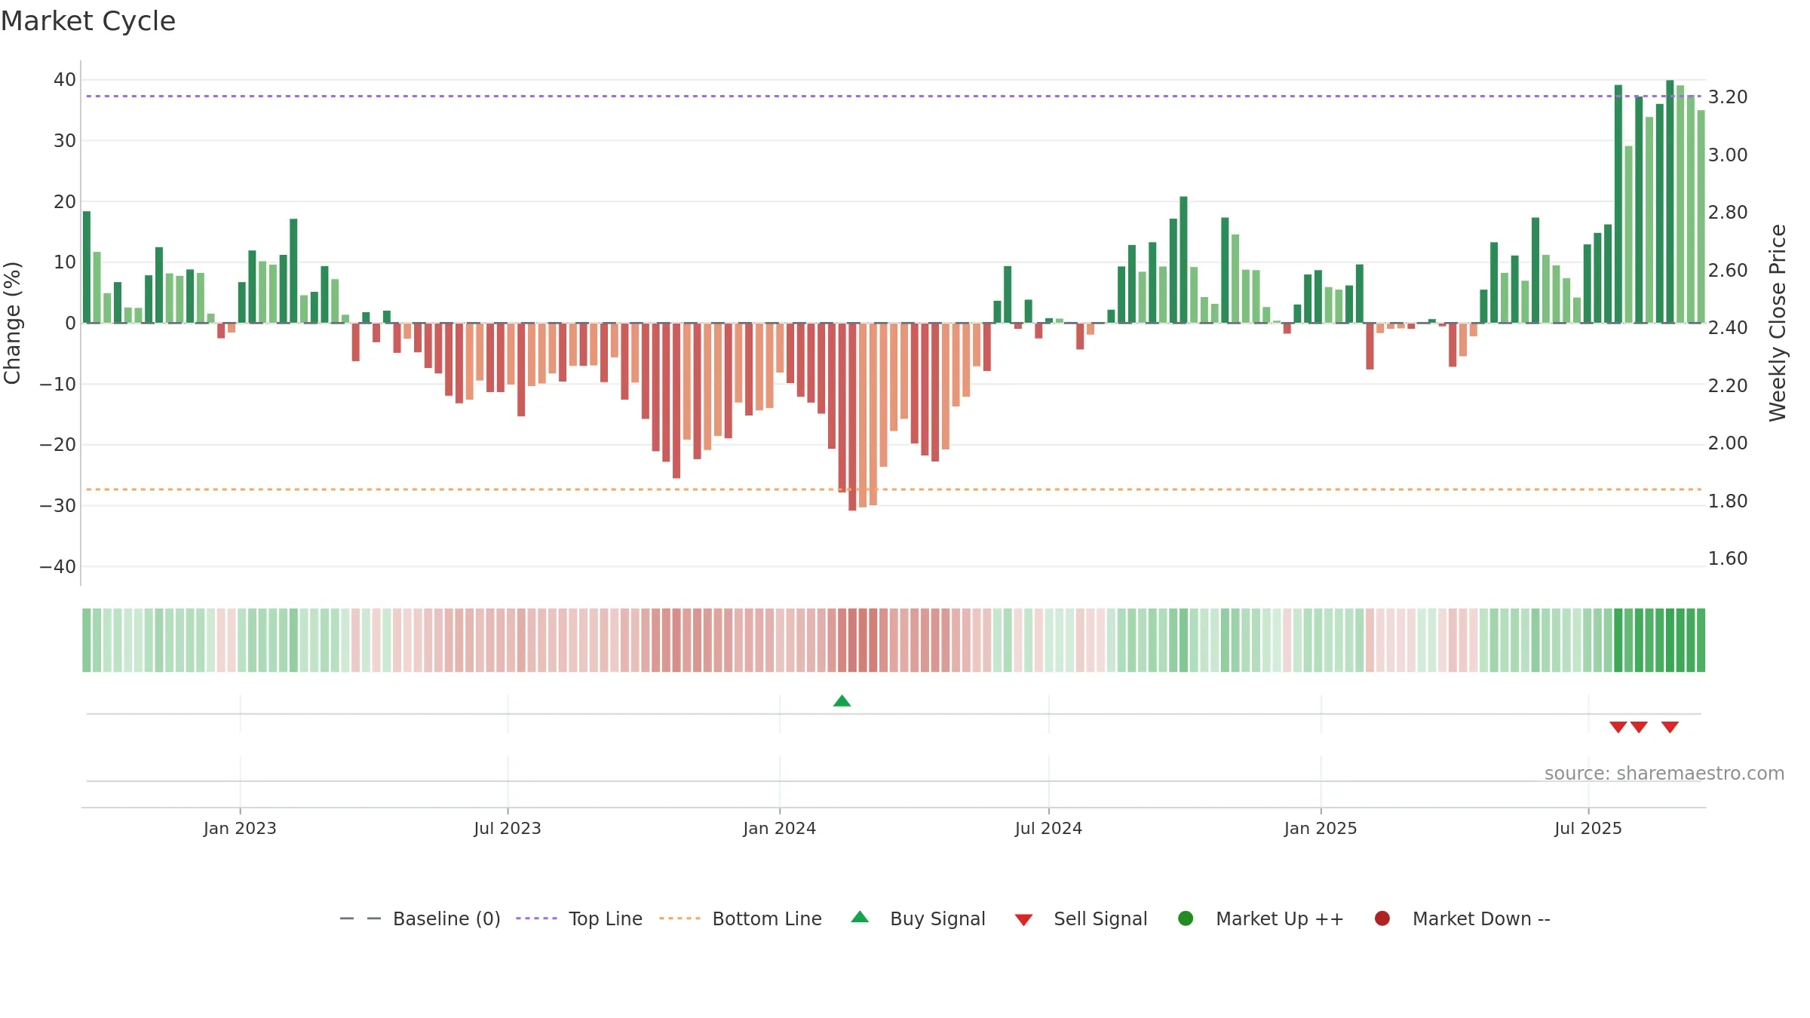Image resolution: width=1810 pixels, height=1018 pixels.
Task: Click the −30 tick on Change axis
Action: tap(58, 506)
